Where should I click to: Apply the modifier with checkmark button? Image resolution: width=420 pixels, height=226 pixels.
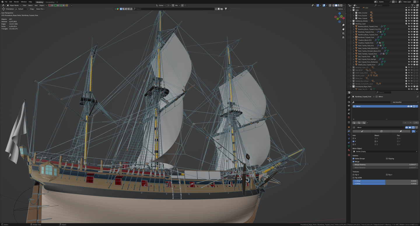point(362,131)
